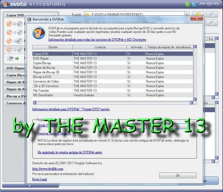
Task: Click the table horizontal scroll left arrow
Action: point(35,103)
